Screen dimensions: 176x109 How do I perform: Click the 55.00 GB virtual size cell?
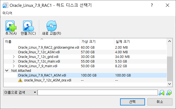88,61
